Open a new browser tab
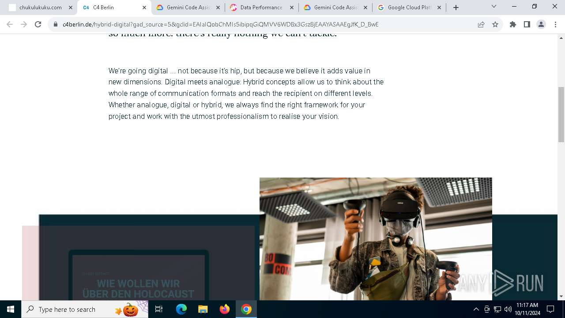 click(x=456, y=8)
